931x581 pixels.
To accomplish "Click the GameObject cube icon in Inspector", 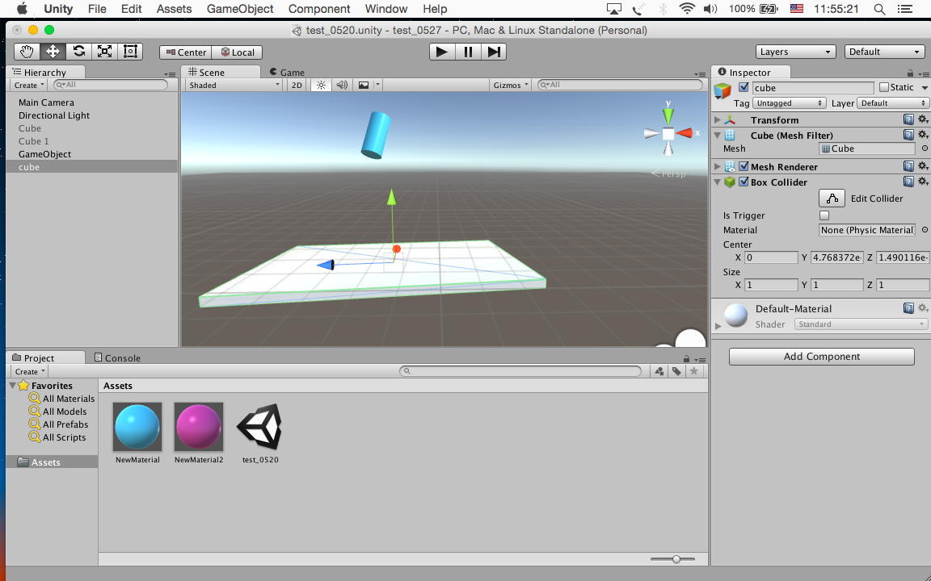I will [722, 90].
